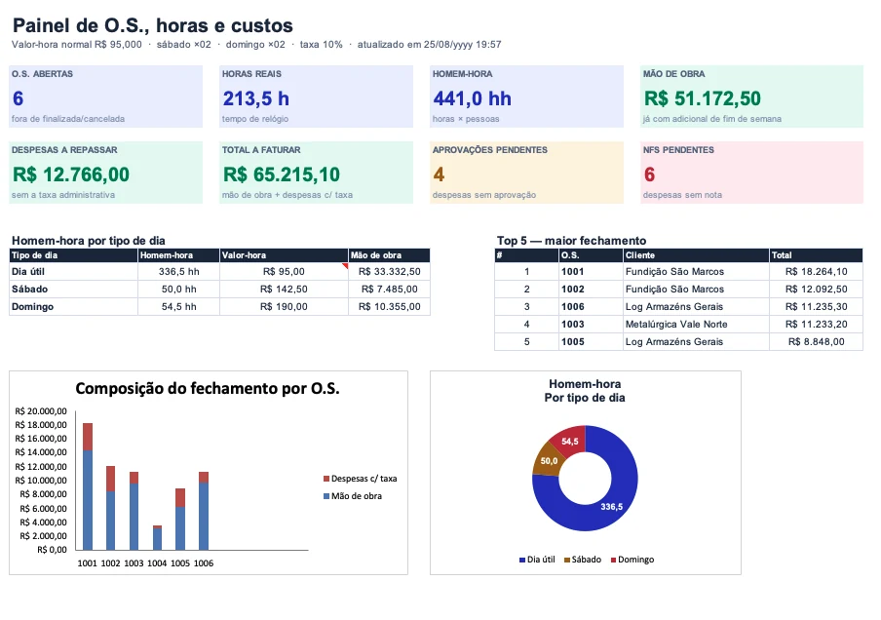
Task: Click the short stacked bar for O.S. 1004
Action: pos(157,538)
